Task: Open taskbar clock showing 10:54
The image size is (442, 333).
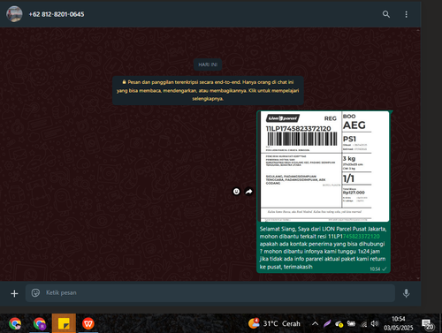Action: (399, 323)
